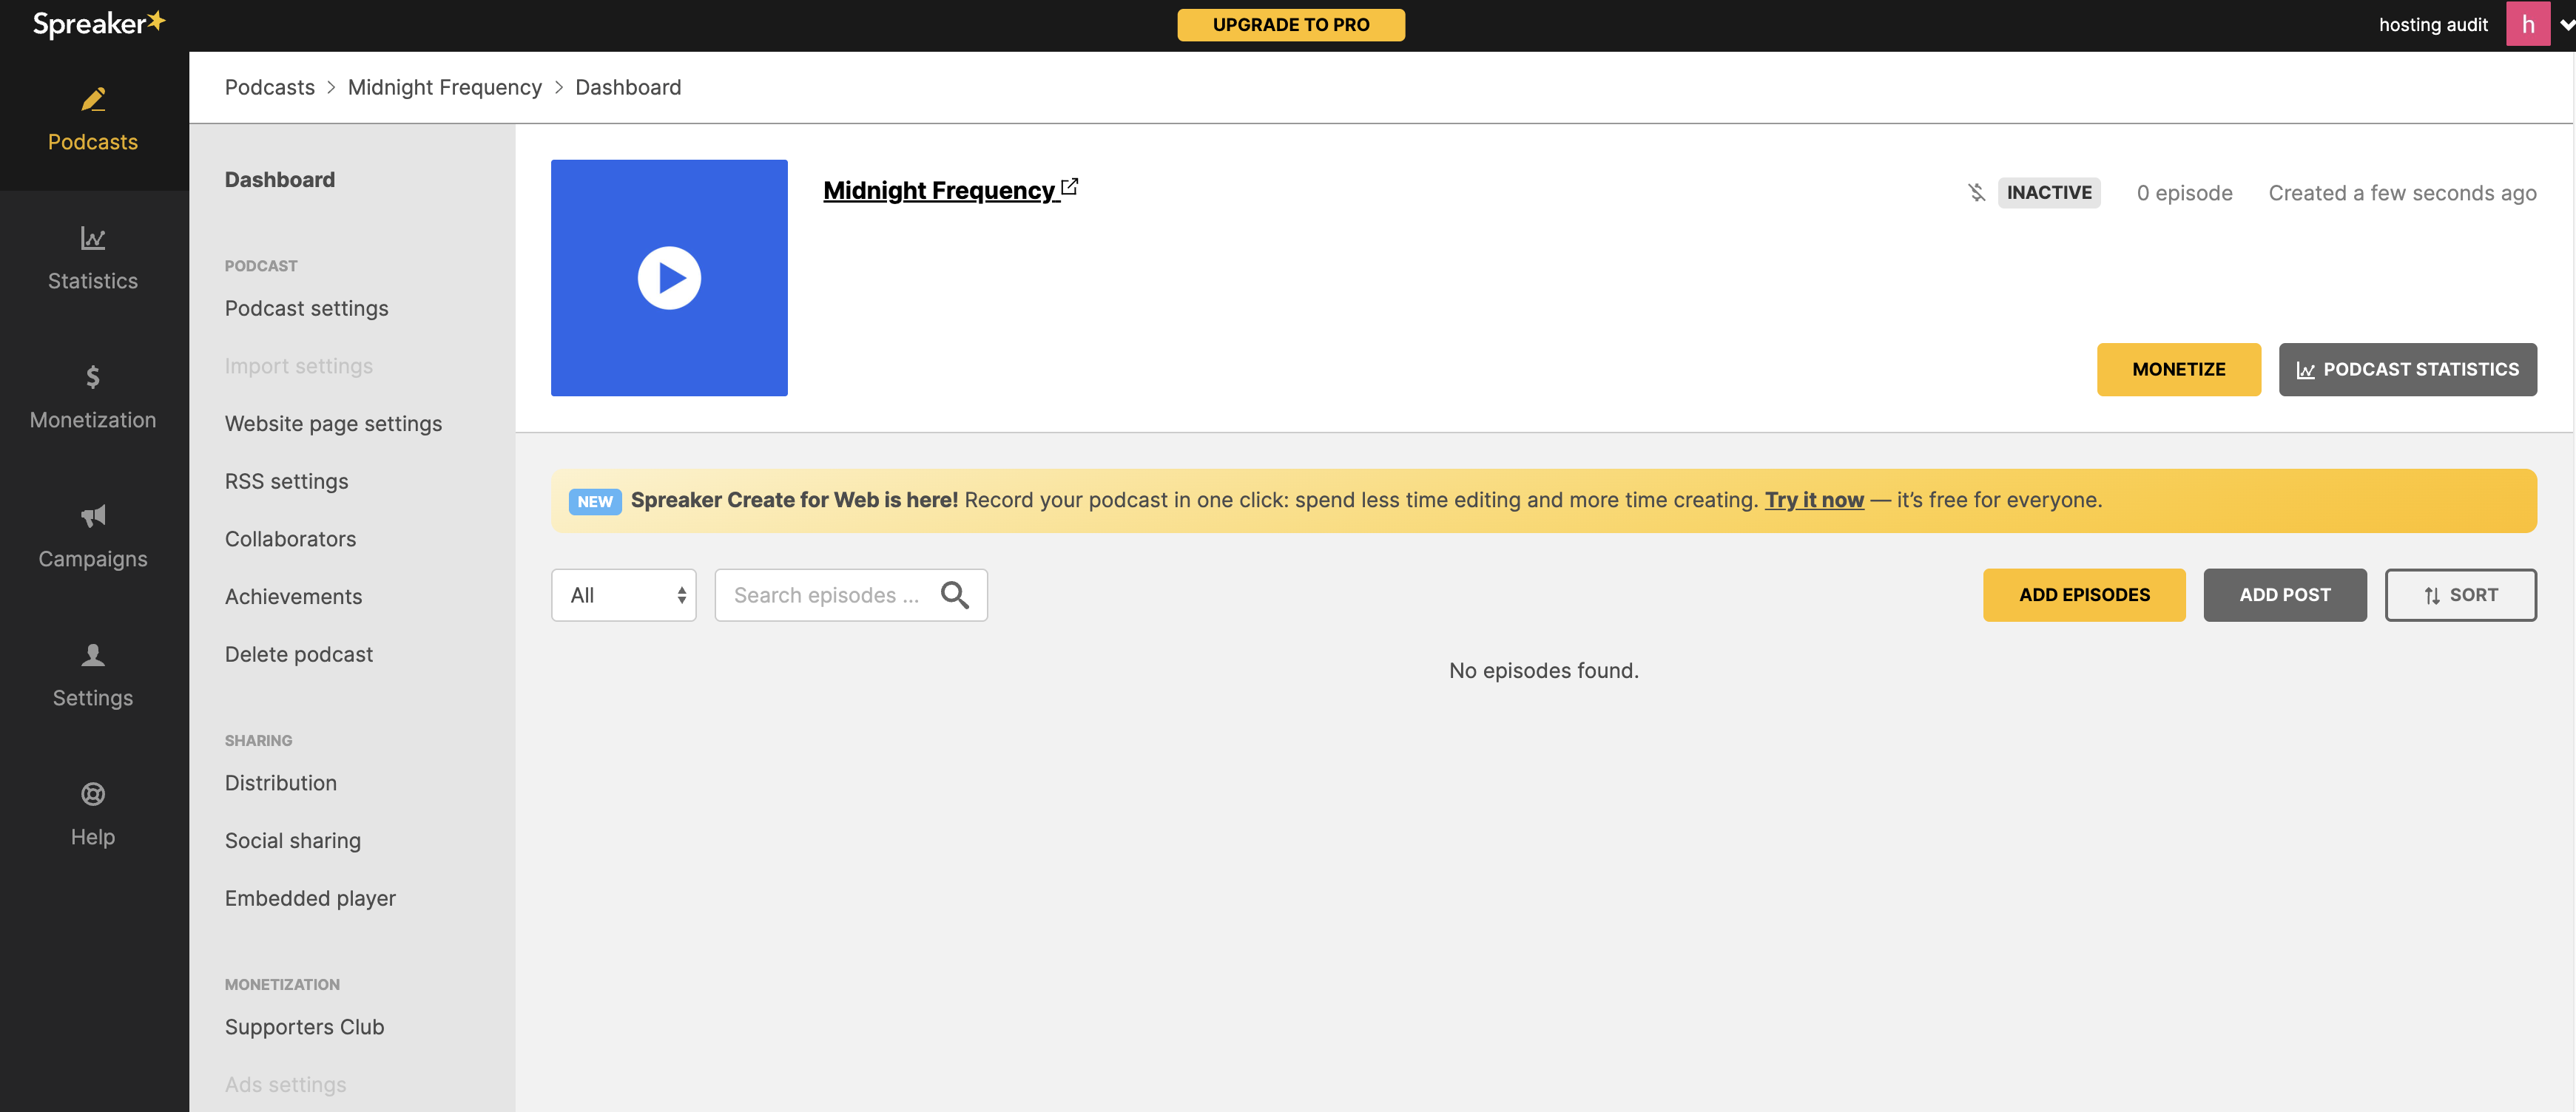Click the INACTIVE status badge
The image size is (2576, 1112).
(2048, 193)
